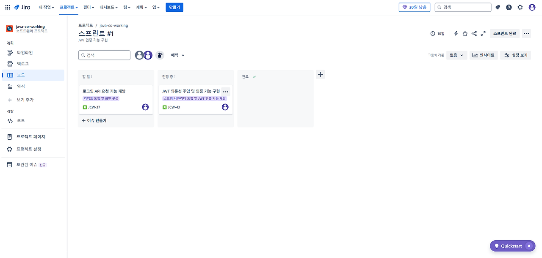Close the Quickstart widget
542x258 pixels.
click(x=529, y=246)
